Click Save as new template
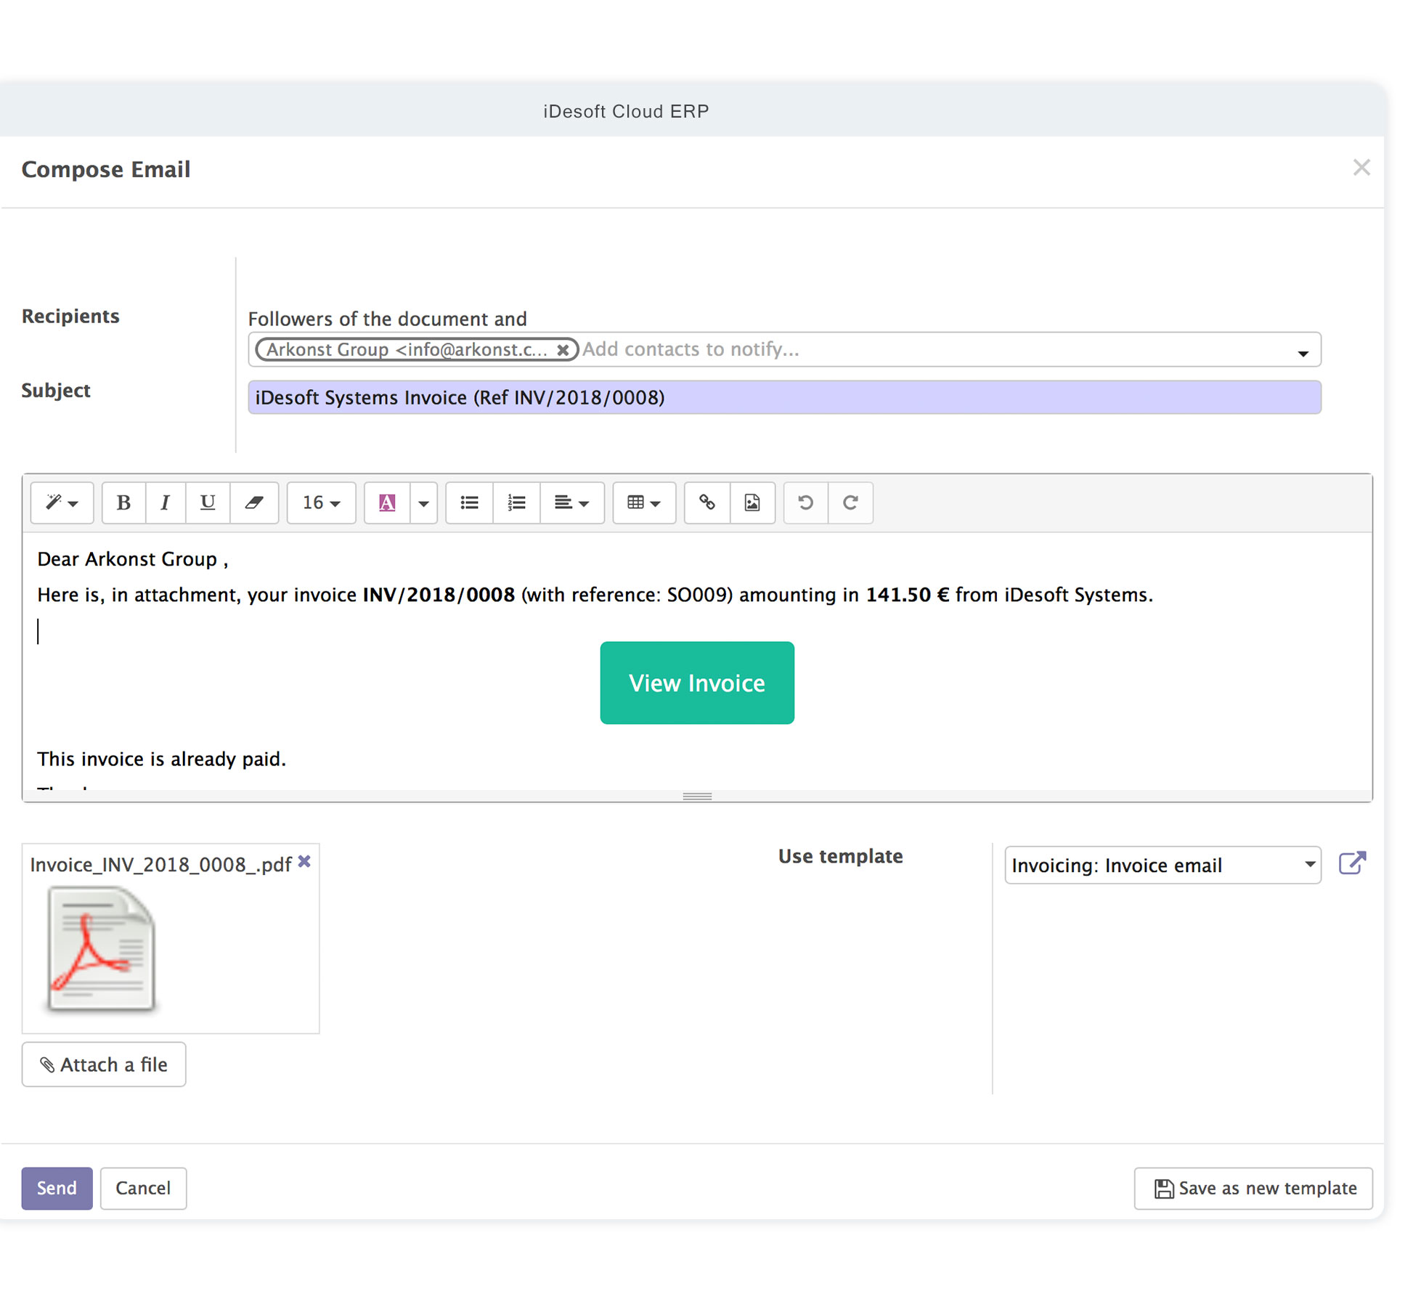This screenshot has height=1307, width=1421. 1253,1188
